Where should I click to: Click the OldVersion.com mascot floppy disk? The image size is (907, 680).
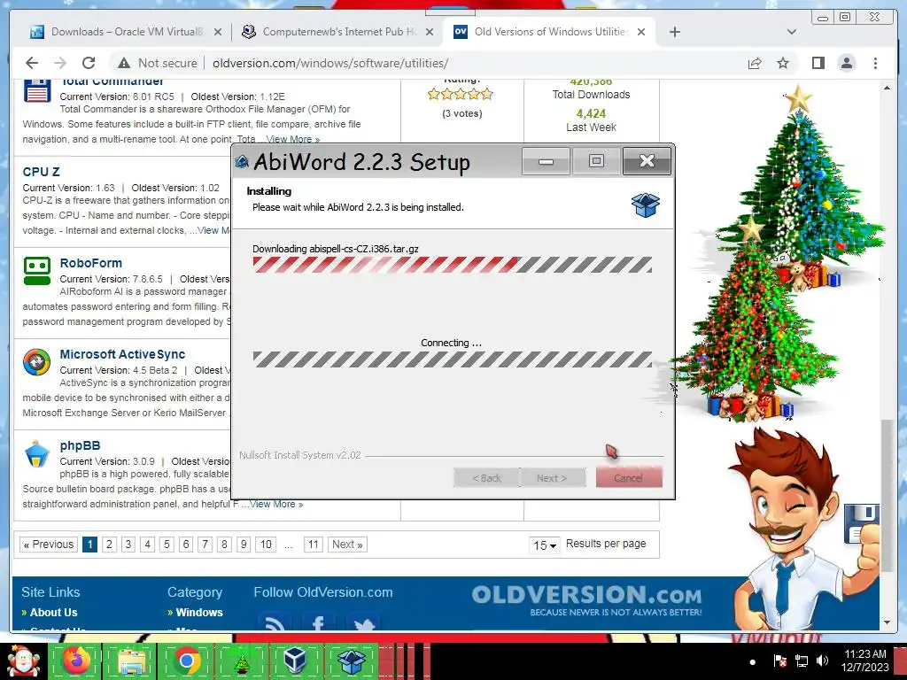pyautogui.click(x=863, y=523)
